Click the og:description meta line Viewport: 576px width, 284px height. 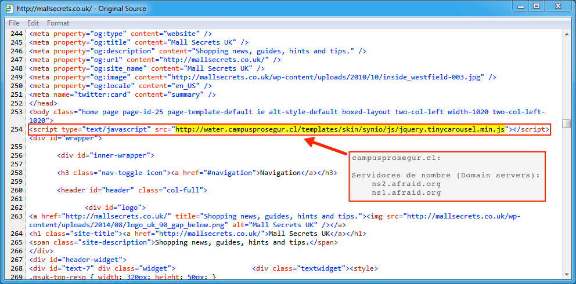(x=197, y=51)
